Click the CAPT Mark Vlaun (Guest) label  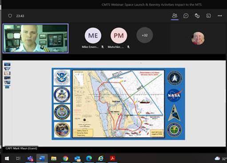(21, 148)
